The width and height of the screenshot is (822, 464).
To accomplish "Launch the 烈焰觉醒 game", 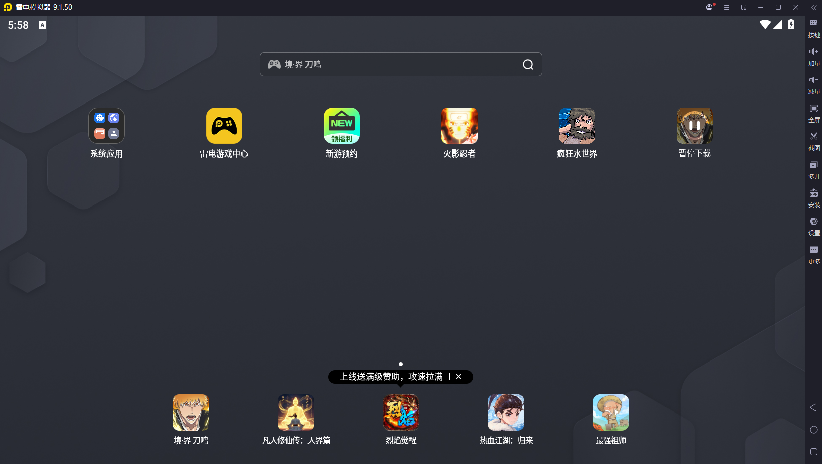I will pos(401,413).
